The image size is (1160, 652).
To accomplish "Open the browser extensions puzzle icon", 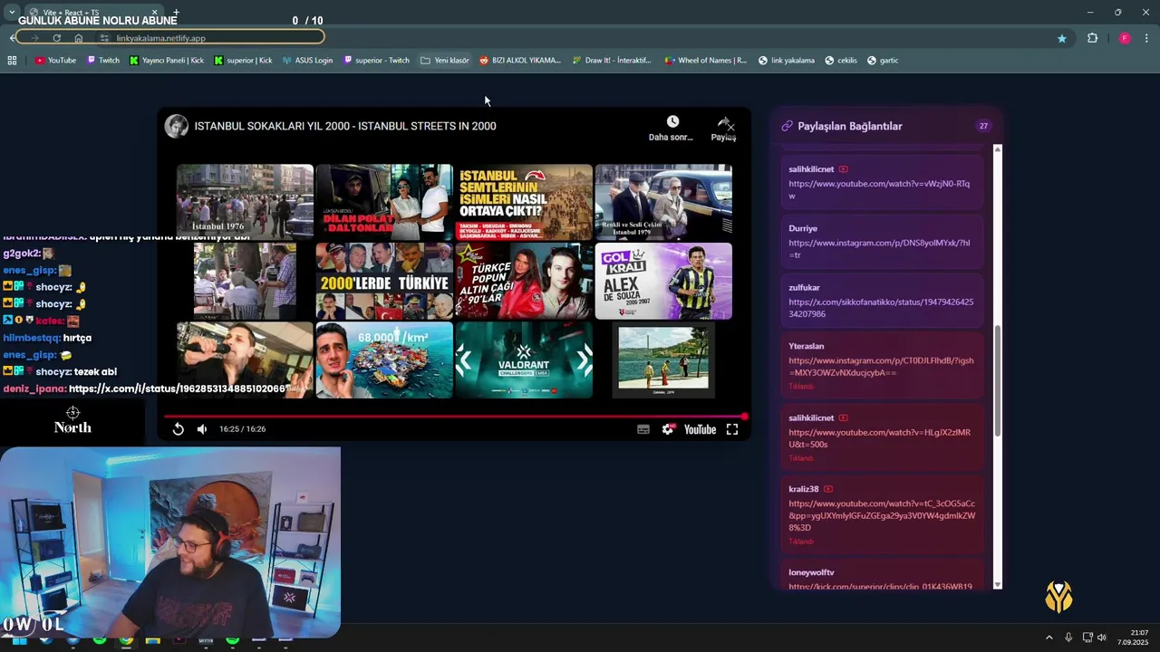I will pos(1092,38).
